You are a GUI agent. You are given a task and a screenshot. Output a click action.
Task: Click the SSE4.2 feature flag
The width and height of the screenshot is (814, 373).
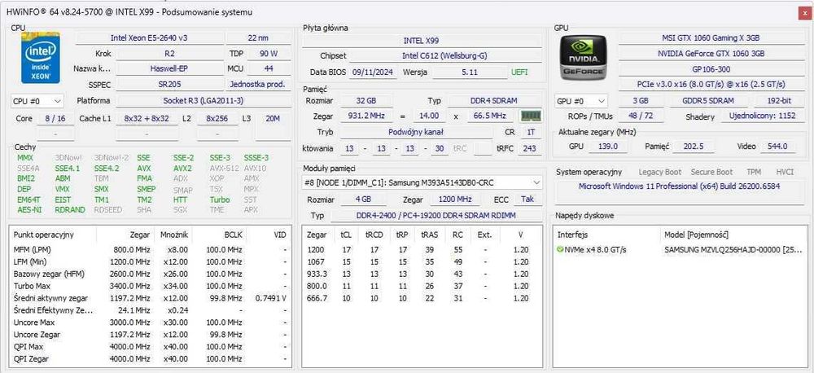107,169
